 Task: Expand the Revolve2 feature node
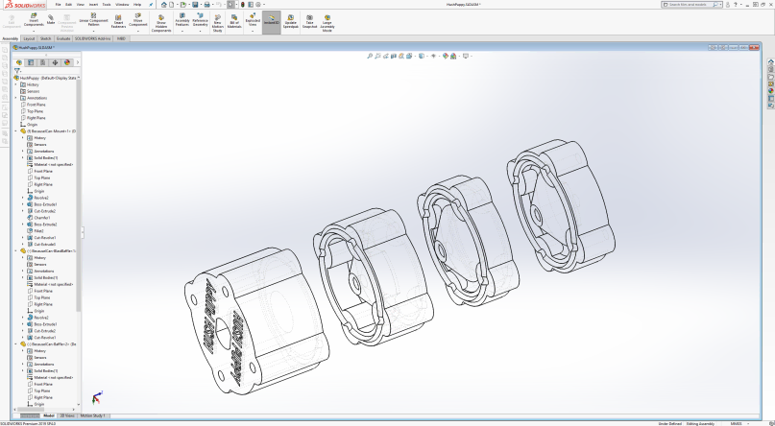(x=22, y=197)
